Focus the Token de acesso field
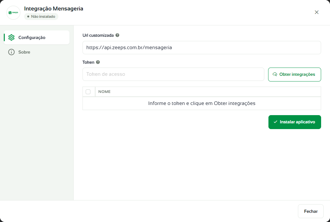The height and width of the screenshot is (222, 330). (173, 74)
